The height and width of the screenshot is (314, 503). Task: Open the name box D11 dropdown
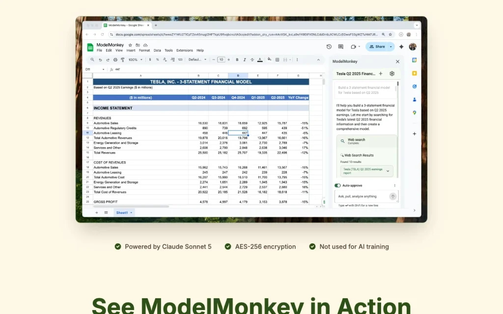tap(103, 70)
